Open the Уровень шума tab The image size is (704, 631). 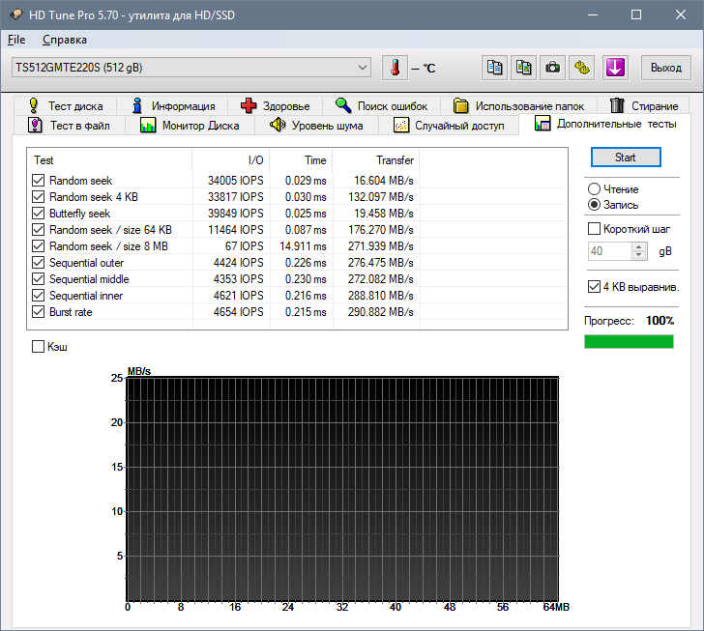pyautogui.click(x=316, y=126)
